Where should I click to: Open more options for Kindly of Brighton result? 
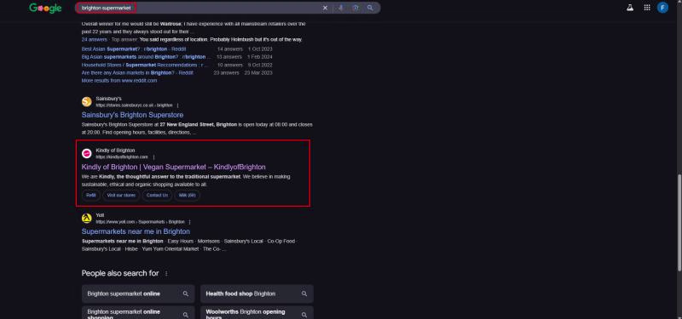[153, 157]
